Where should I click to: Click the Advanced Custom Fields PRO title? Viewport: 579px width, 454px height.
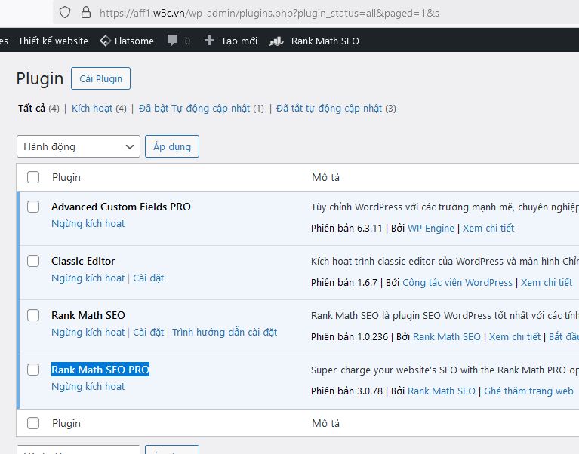tap(121, 207)
